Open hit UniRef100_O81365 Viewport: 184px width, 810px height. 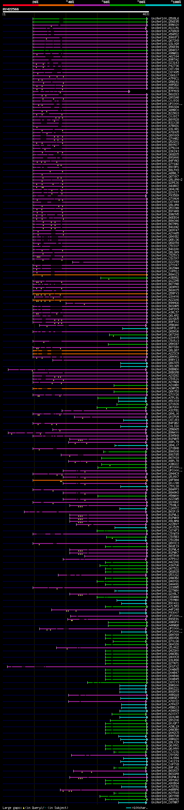click(x=165, y=366)
